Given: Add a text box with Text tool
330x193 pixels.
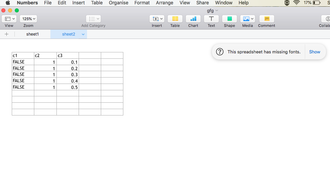Looking at the screenshot, I should coord(211,19).
